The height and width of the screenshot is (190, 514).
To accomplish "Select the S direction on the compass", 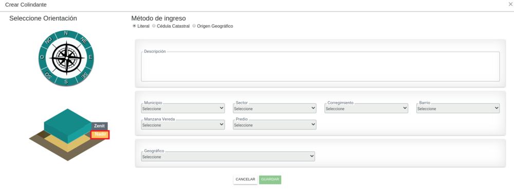I will tap(66, 82).
